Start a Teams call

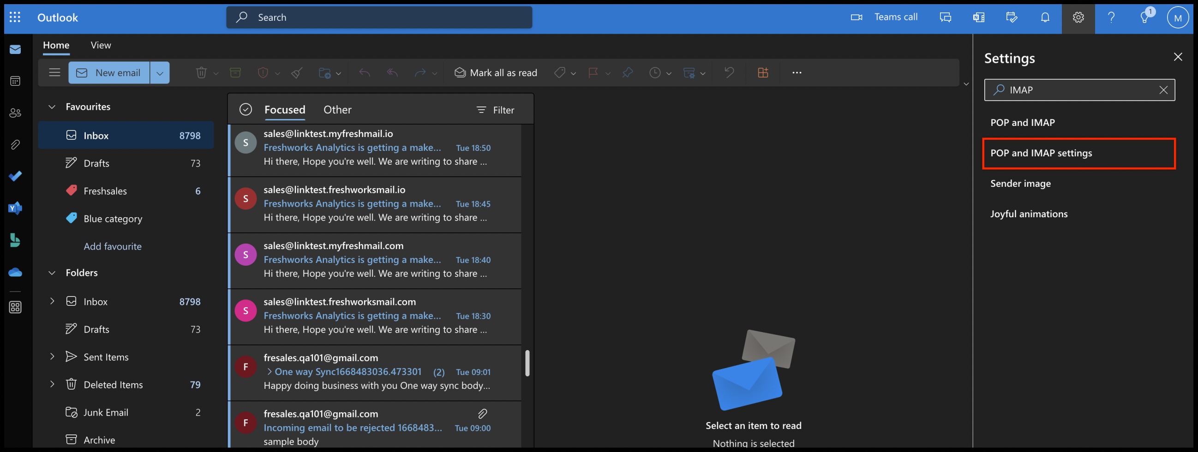pos(884,17)
